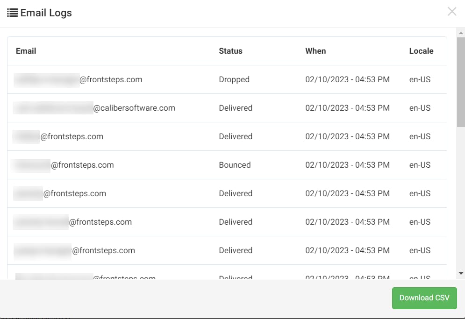Click the timestamp in the Bounced row

347,165
